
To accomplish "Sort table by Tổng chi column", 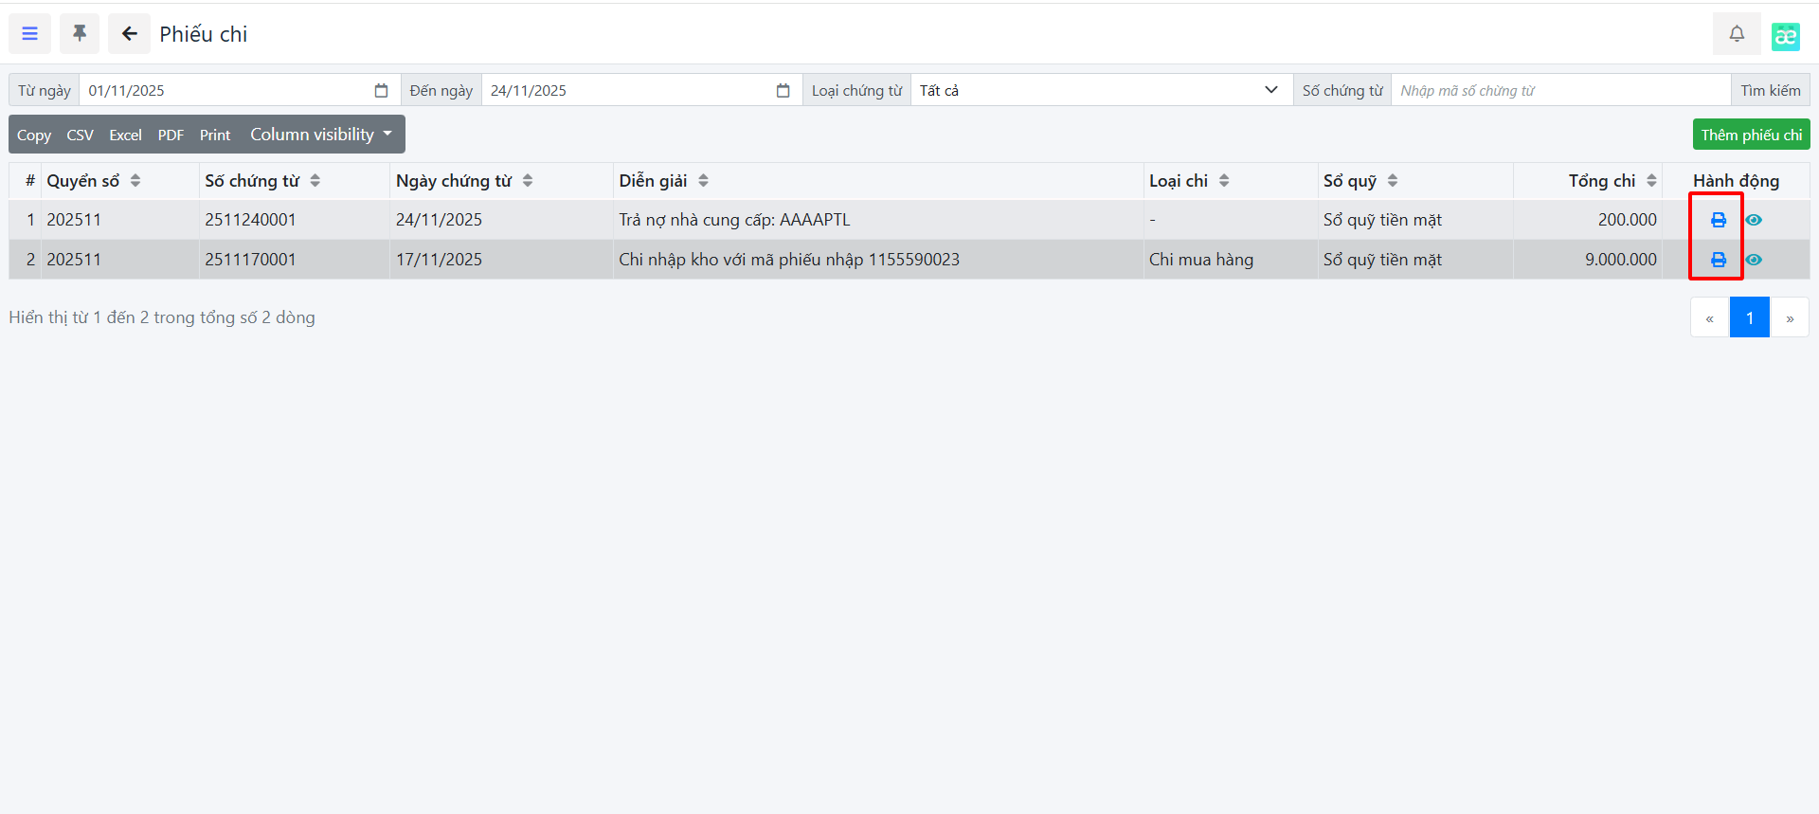I will point(1611,181).
